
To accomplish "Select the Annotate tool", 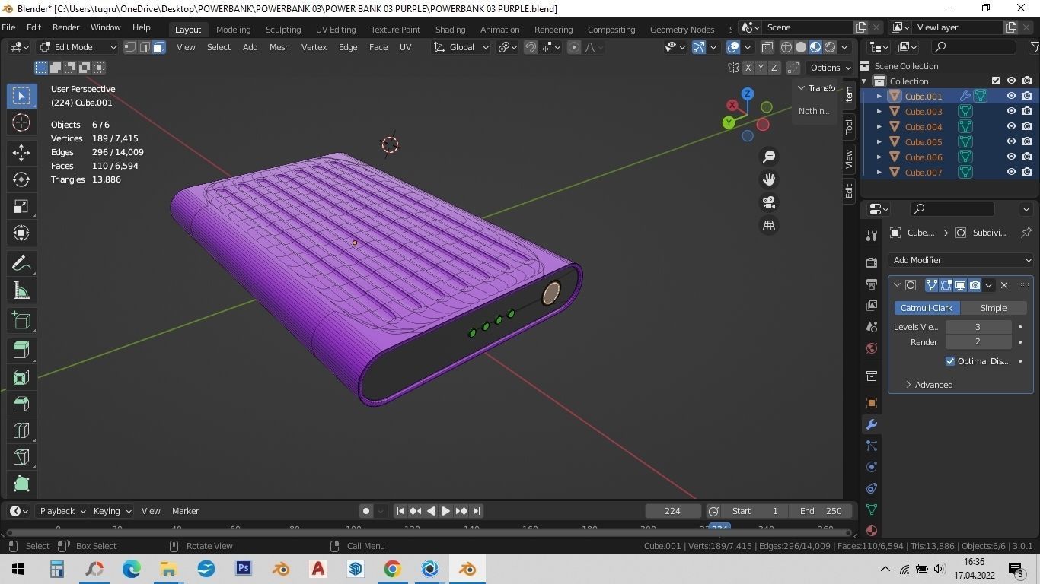I will click(21, 263).
